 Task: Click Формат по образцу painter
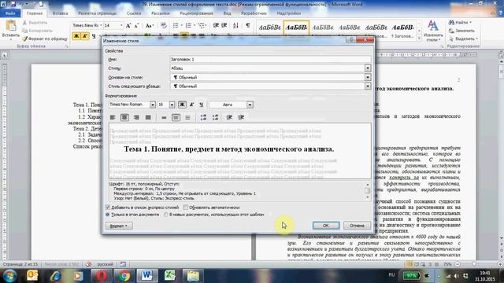(x=45, y=39)
